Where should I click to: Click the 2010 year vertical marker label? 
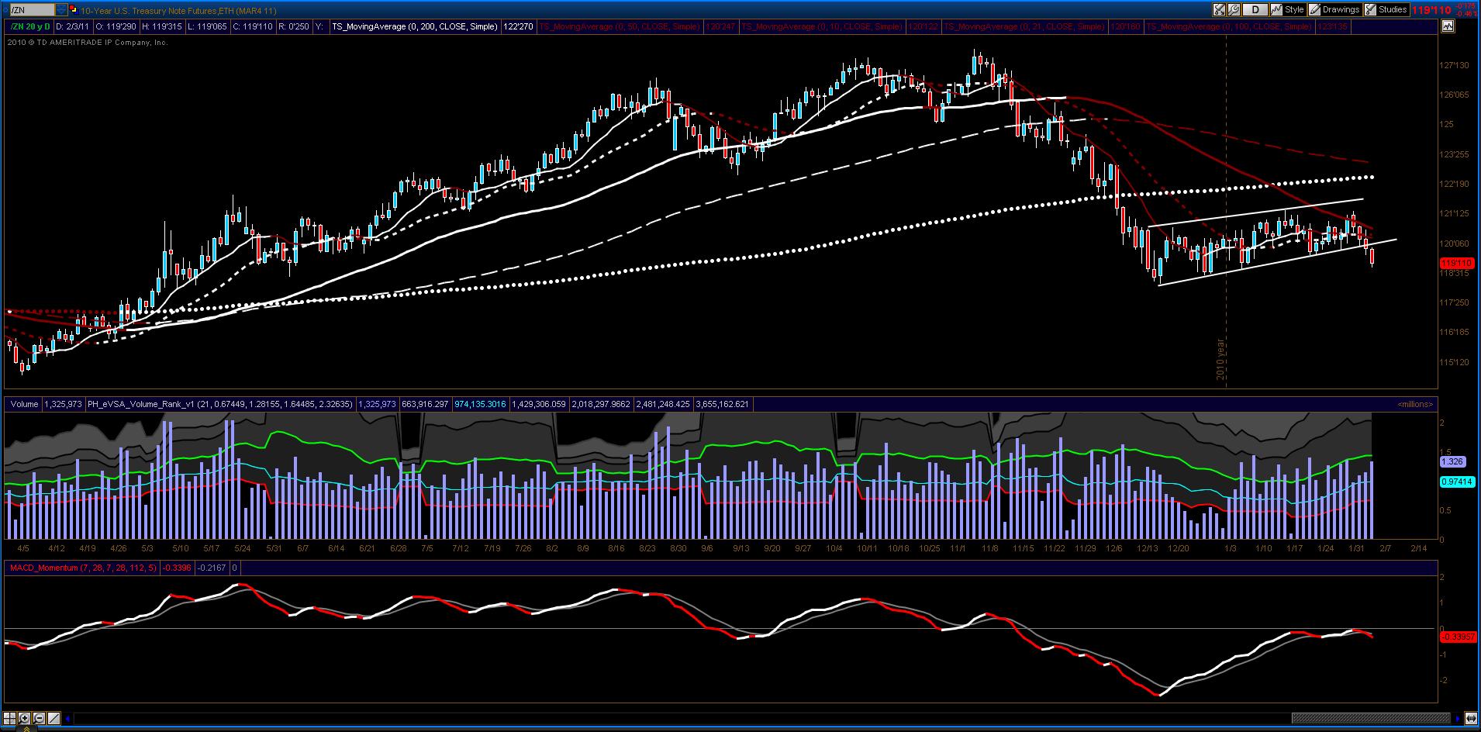(1220, 360)
